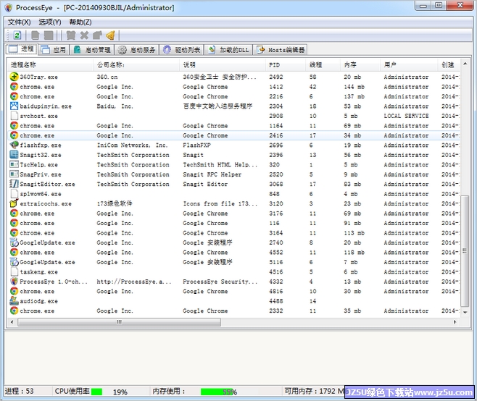Switch to the Hosts编辑器 tab
477x401 pixels.
(280, 49)
